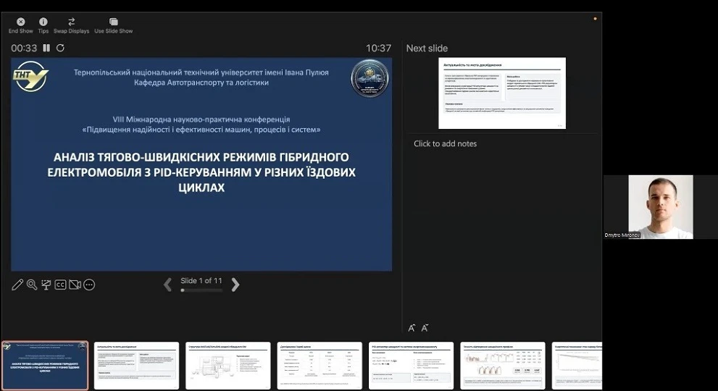Toggle closed captions subtitles
The image size is (718, 391).
[61, 285]
